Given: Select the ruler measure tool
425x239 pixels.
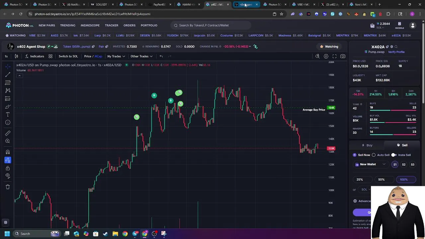Looking at the screenshot, I should pos(8,133).
